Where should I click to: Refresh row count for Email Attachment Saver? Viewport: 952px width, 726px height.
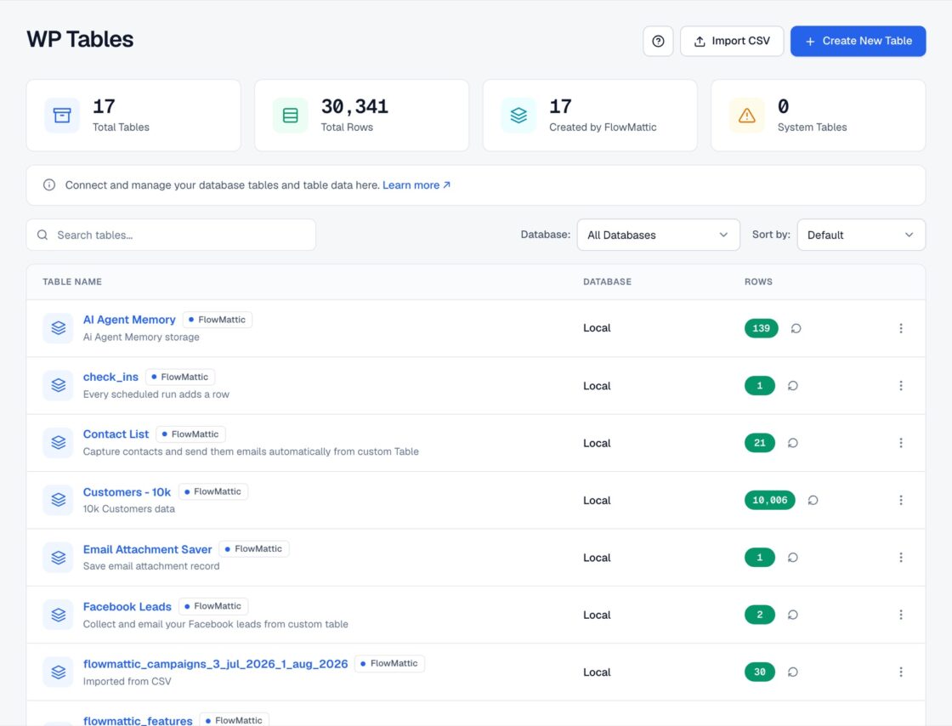(793, 557)
